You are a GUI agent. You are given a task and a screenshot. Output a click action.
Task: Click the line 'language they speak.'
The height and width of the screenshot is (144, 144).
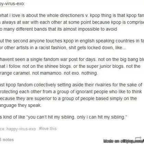click(21, 105)
